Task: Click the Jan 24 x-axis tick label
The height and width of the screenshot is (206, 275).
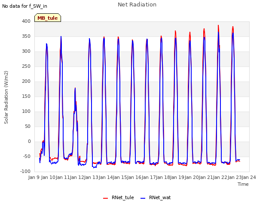Action: coord(249,177)
